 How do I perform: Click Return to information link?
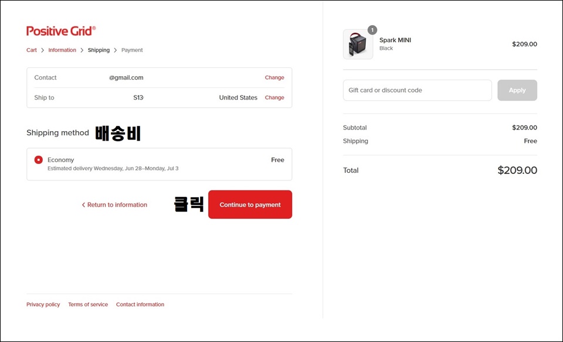pyautogui.click(x=114, y=205)
